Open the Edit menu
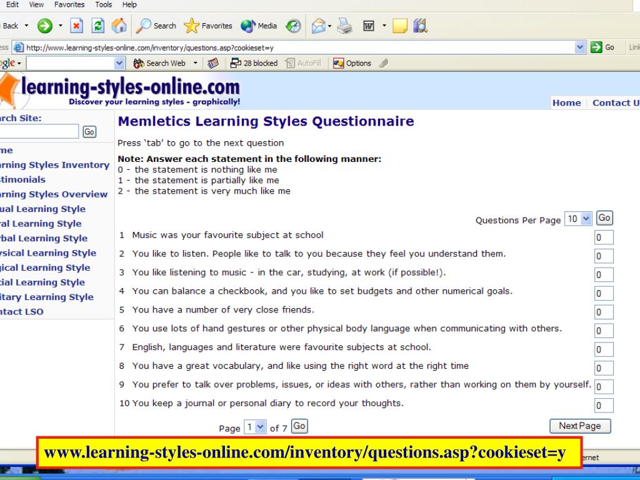Viewport: 640px width, 480px height. click(x=12, y=4)
